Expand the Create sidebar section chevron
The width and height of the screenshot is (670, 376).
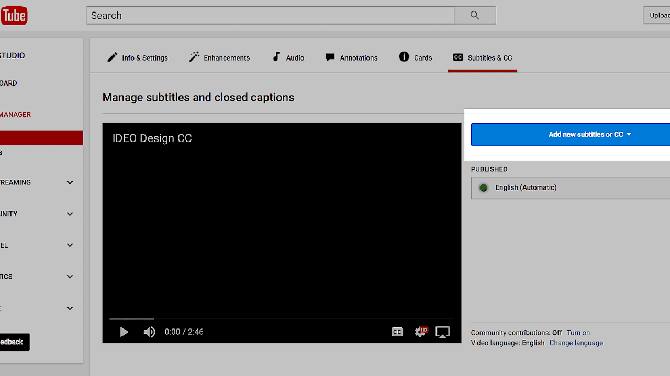70,308
